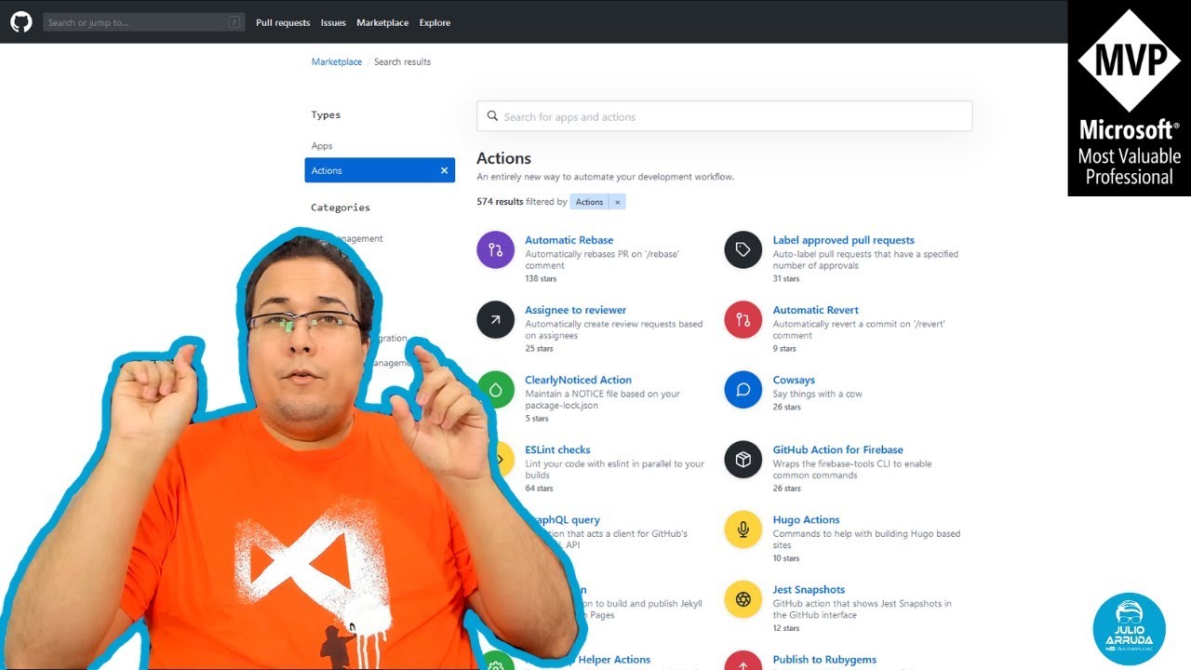Click the magnifier icon in the marketplace search
The width and height of the screenshot is (1191, 670).
point(492,116)
